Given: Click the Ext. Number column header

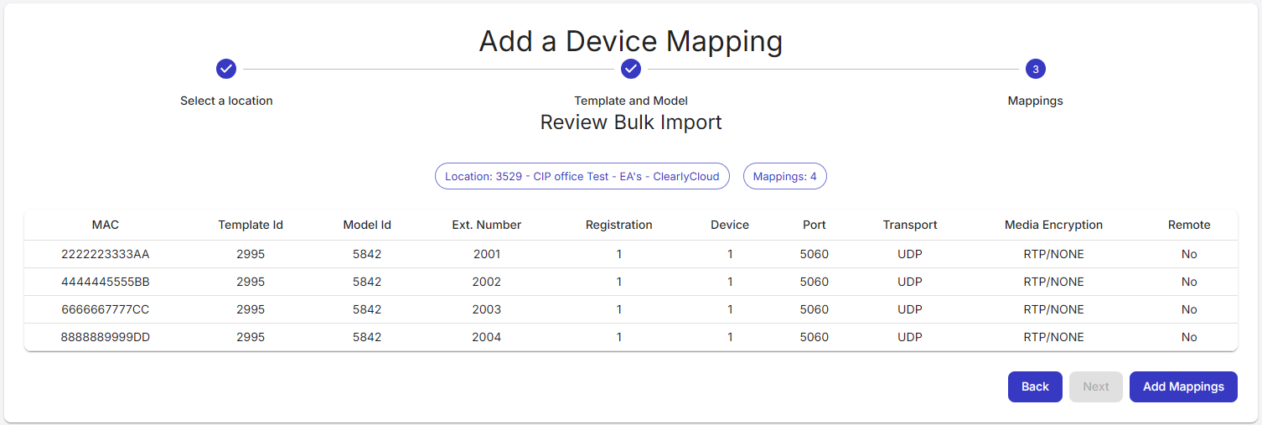Looking at the screenshot, I should coord(487,225).
